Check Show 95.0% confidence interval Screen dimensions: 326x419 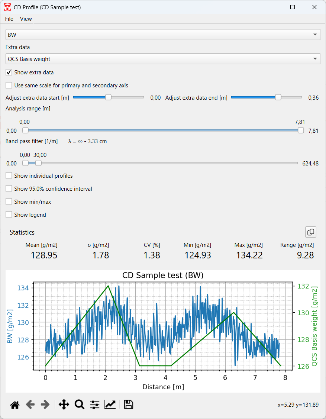click(9, 188)
